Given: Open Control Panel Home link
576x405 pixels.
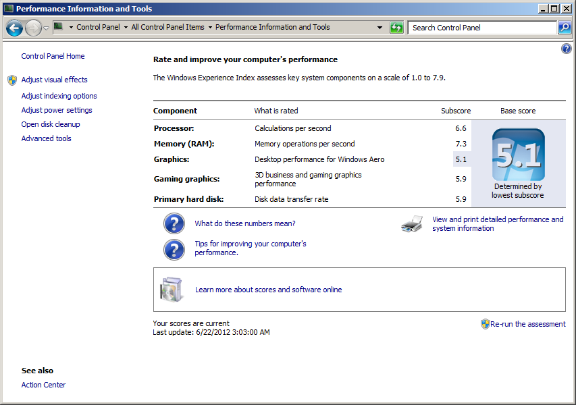Looking at the screenshot, I should [53, 56].
